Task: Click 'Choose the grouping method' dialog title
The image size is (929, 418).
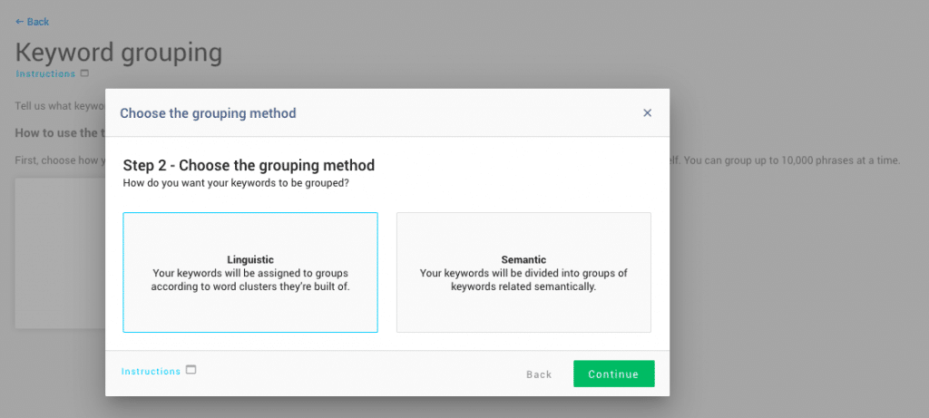Action: [208, 112]
